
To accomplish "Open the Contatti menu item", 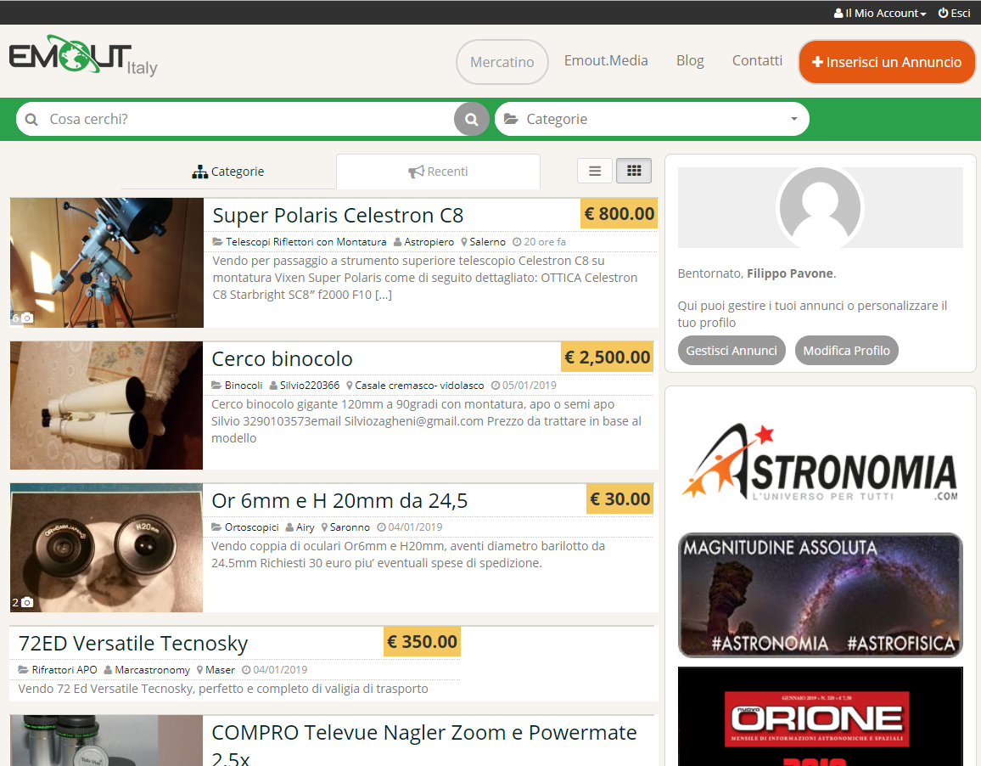I will point(757,61).
